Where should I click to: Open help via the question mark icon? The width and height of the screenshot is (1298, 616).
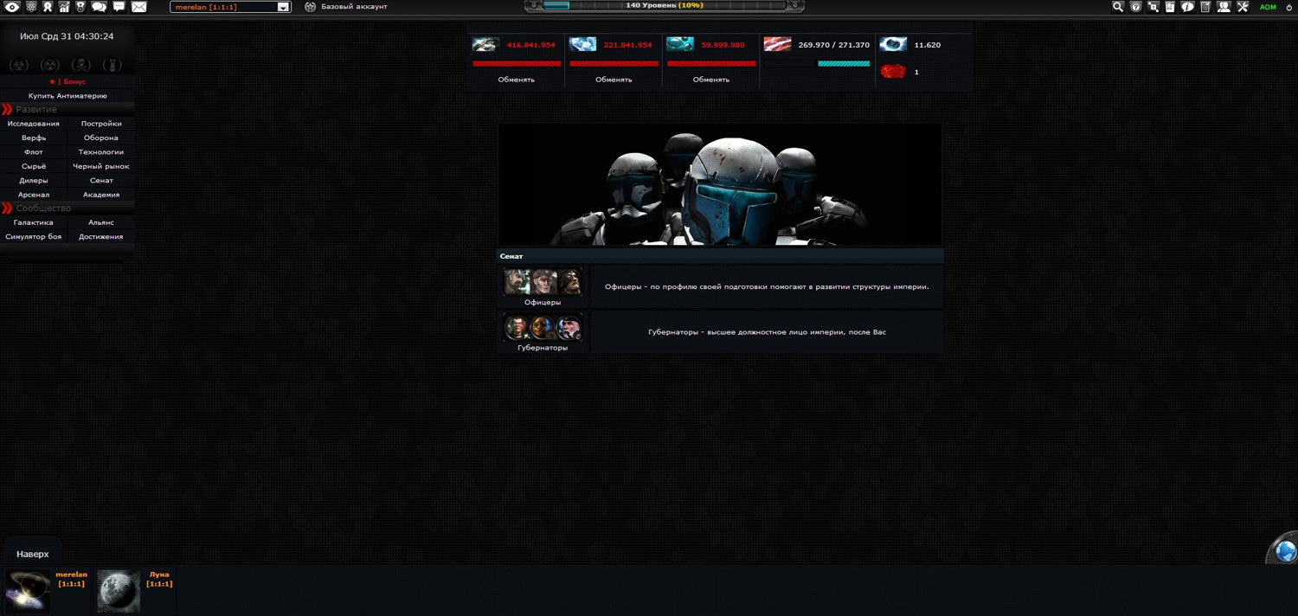[1136, 7]
